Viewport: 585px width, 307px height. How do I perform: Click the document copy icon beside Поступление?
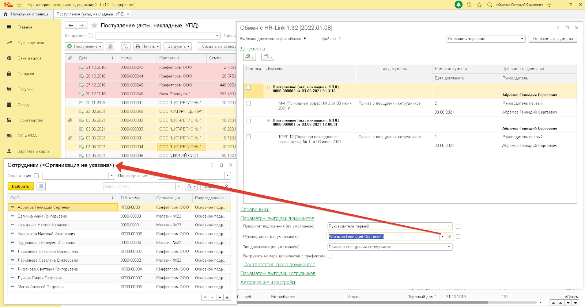(110, 46)
